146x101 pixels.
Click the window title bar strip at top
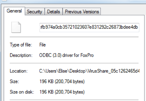(73, 2)
